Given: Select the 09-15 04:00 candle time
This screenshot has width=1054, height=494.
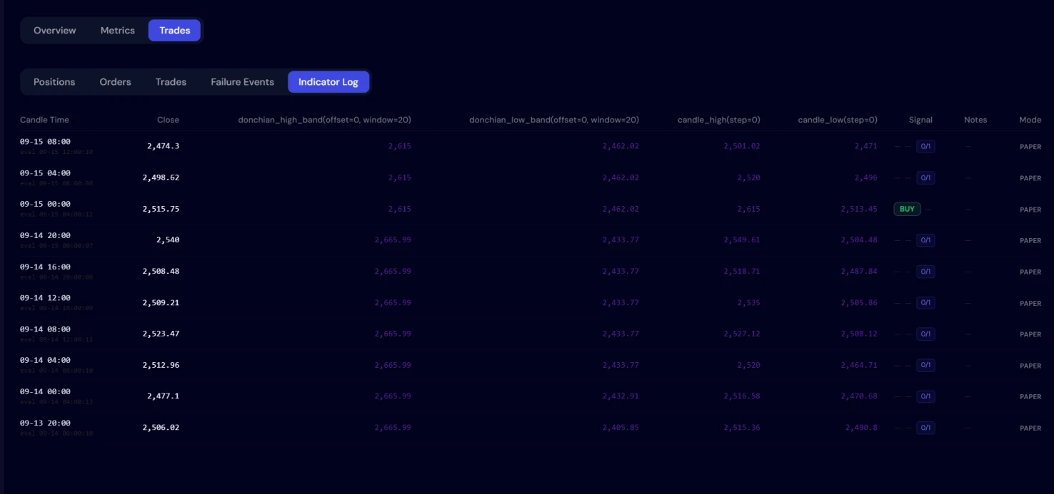Looking at the screenshot, I should click(45, 173).
